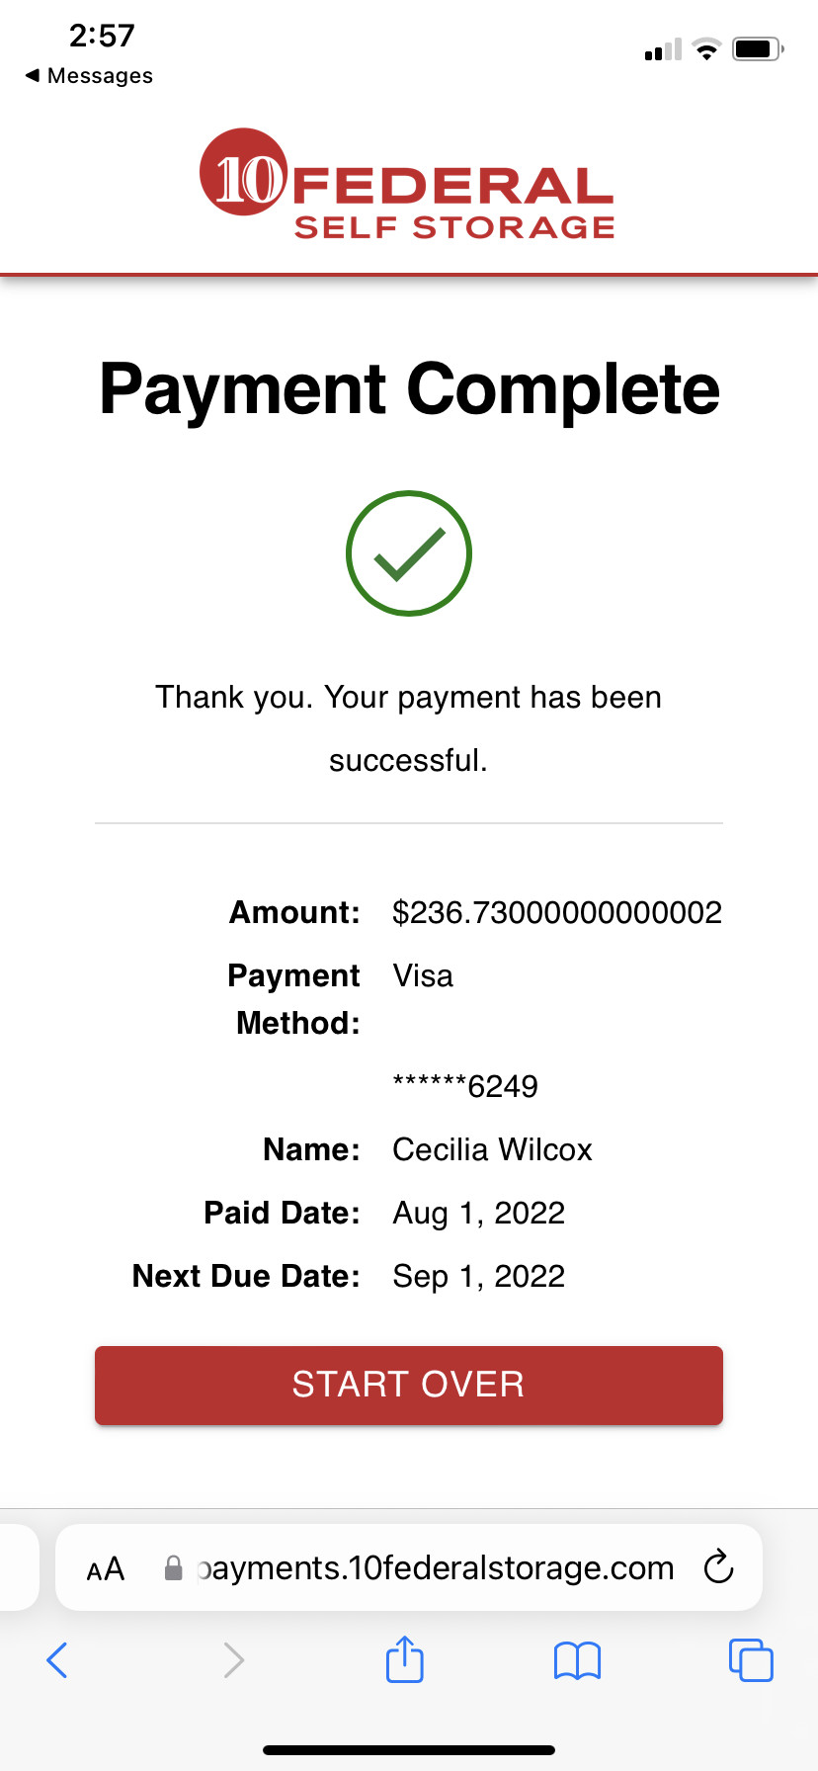Tap the payments.10federalstorage.com address field
Screen dimensions: 818x1771
coord(435,1567)
